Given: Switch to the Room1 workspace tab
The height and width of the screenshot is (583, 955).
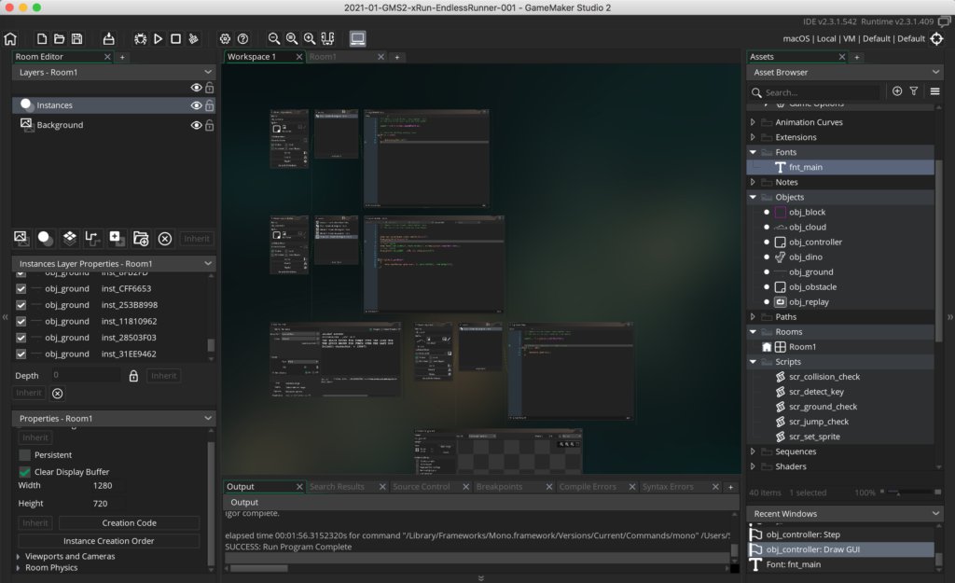Looking at the screenshot, I should point(324,57).
